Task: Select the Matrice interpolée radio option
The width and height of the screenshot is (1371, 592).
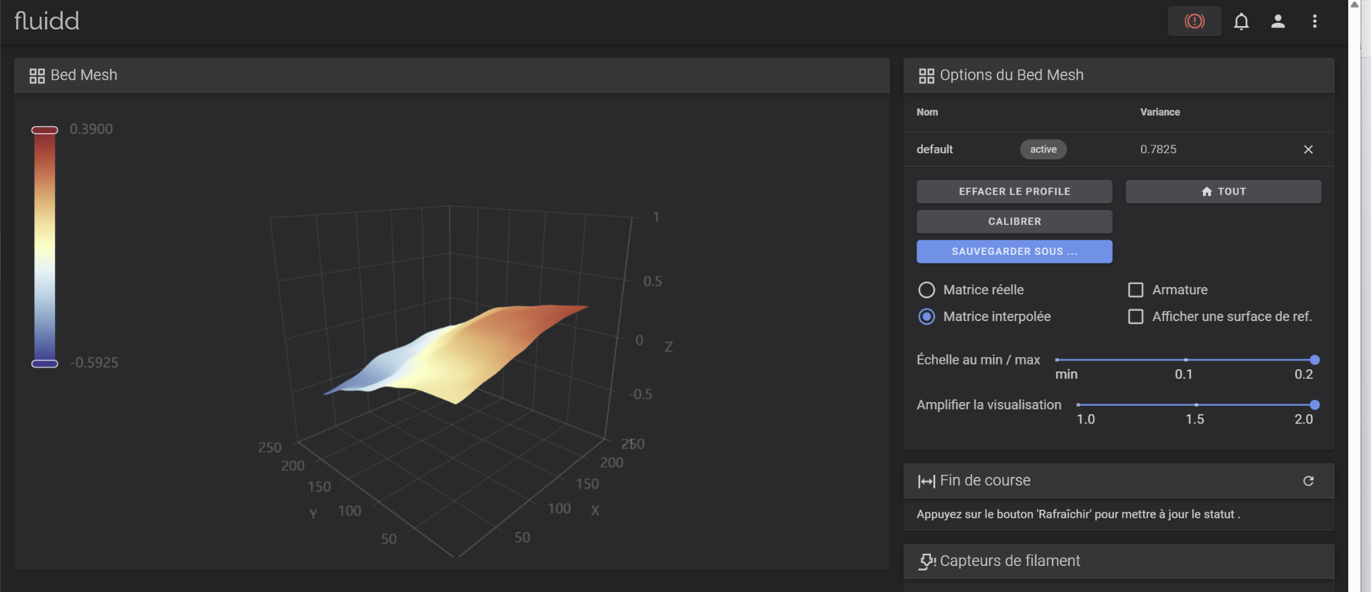Action: [x=926, y=316]
